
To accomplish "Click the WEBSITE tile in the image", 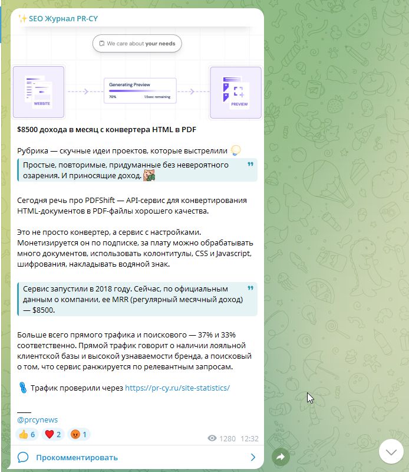I will click(38, 92).
